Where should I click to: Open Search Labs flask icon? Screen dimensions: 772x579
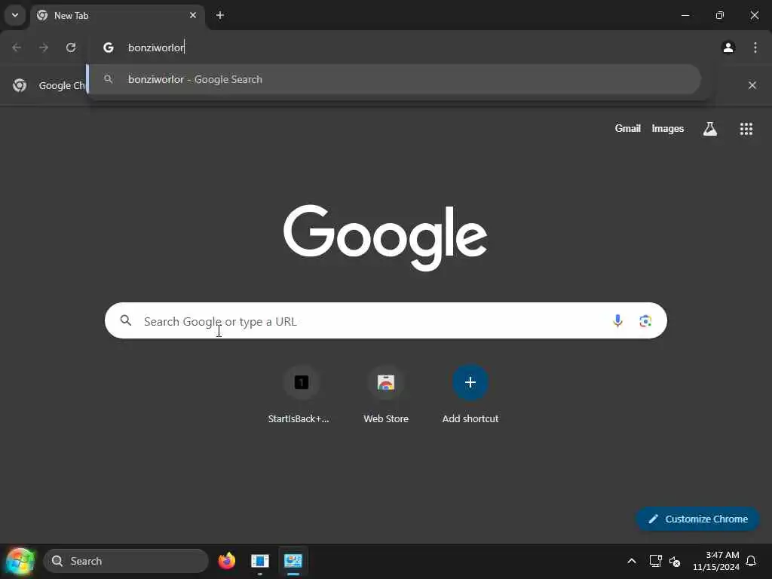(710, 129)
